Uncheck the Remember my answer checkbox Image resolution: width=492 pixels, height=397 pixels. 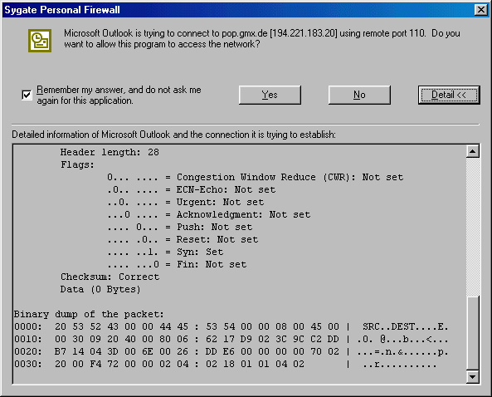[27, 95]
